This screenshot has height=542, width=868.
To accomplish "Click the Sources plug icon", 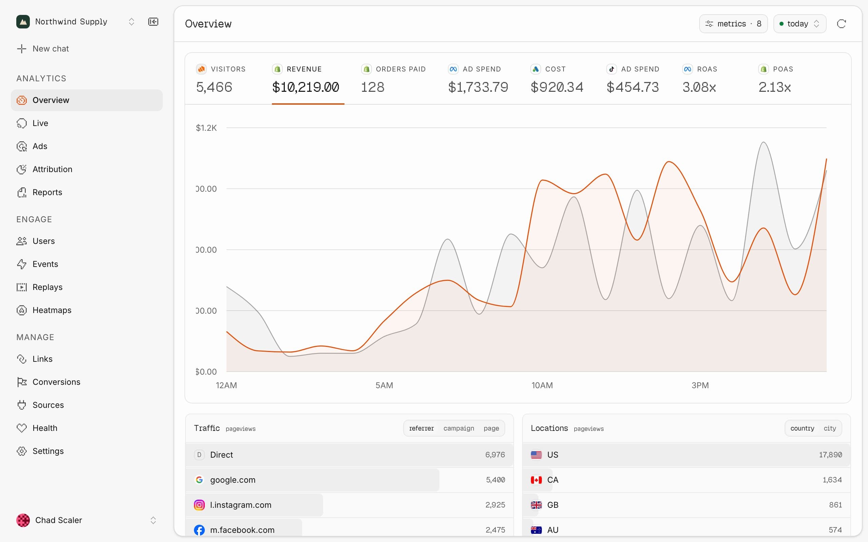I will click(22, 405).
